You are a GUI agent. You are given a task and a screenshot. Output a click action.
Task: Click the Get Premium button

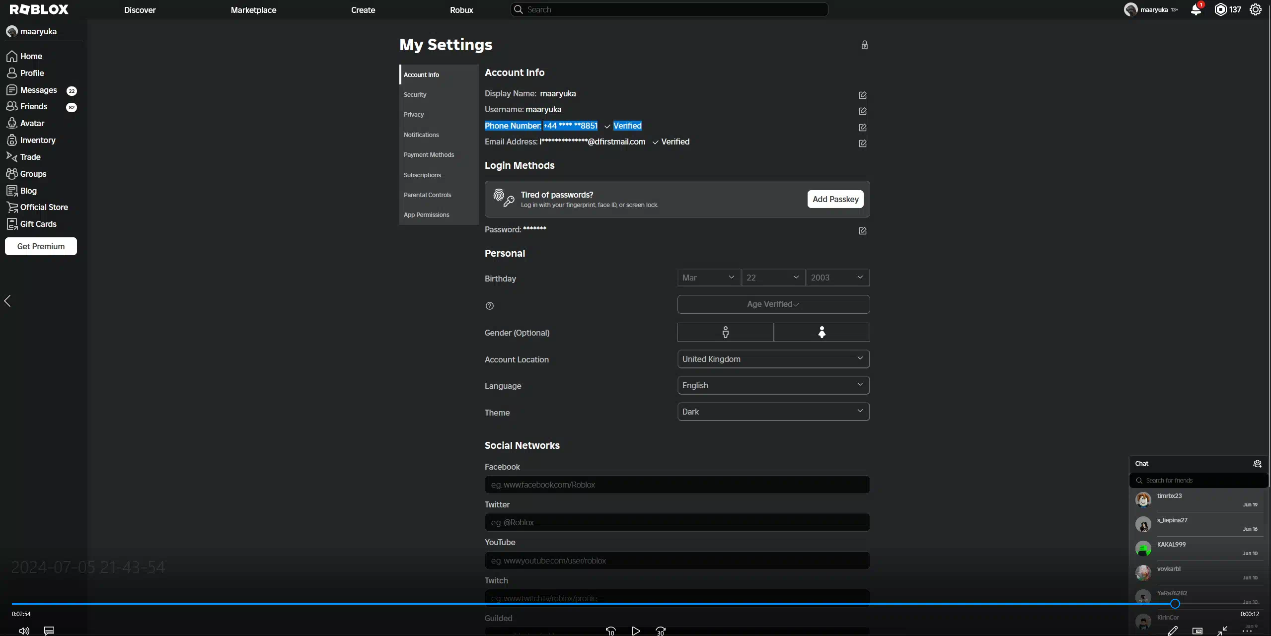41,246
